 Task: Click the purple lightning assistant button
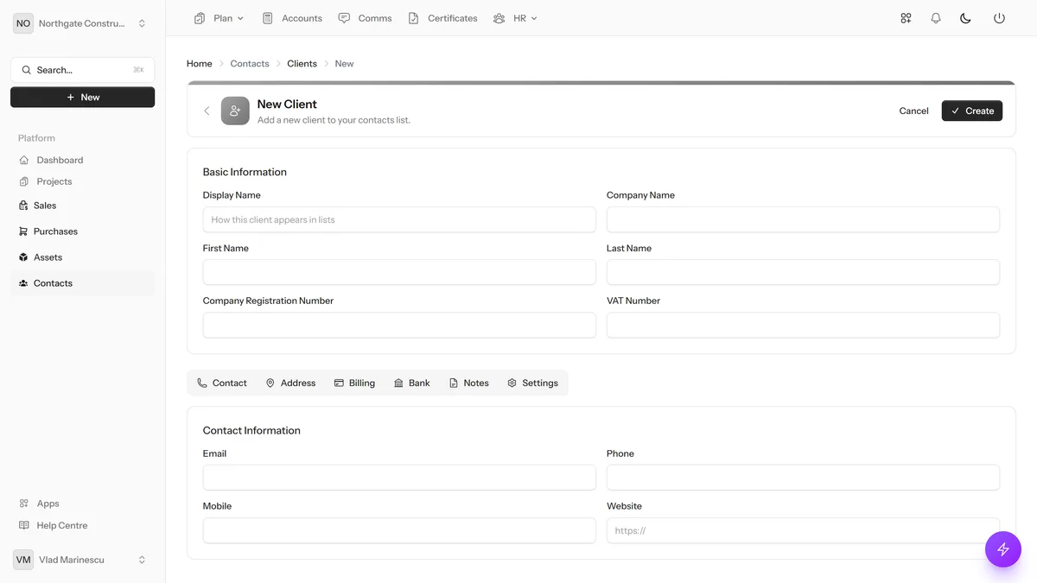click(x=1003, y=549)
